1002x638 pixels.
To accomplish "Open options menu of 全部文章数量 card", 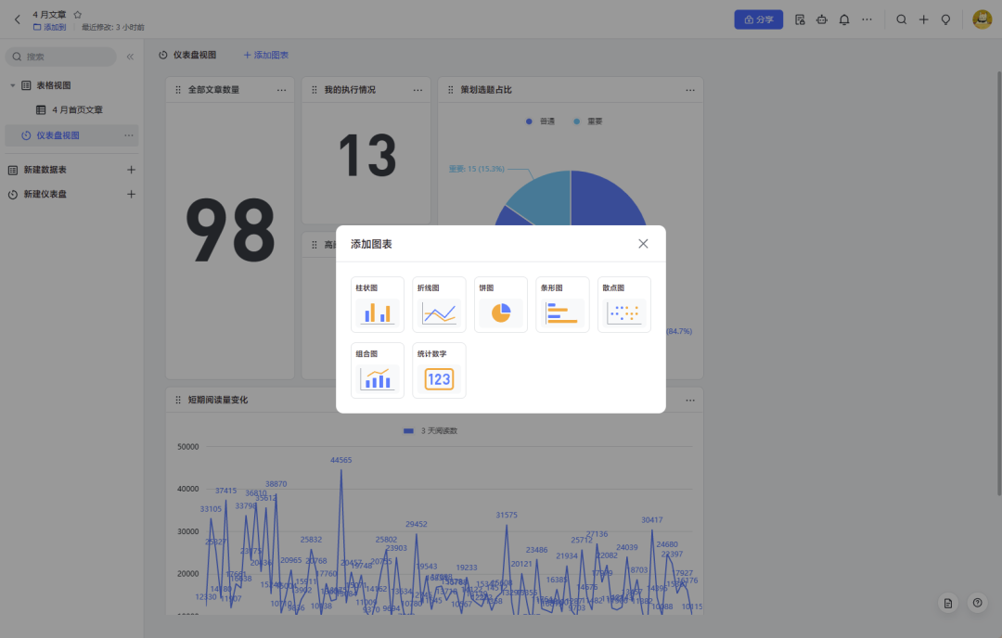I will (281, 90).
